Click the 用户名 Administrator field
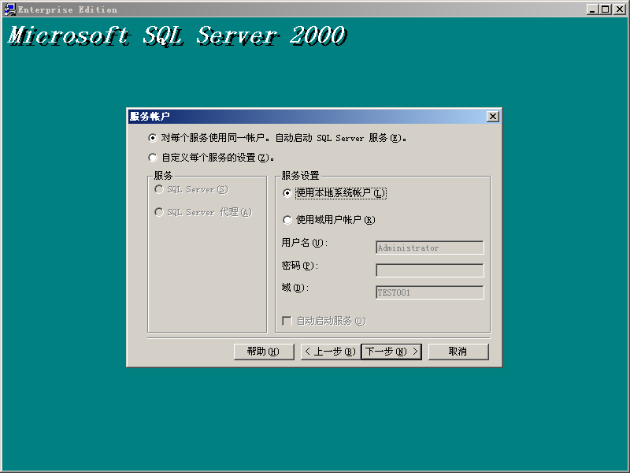630x473 pixels. [x=429, y=248]
